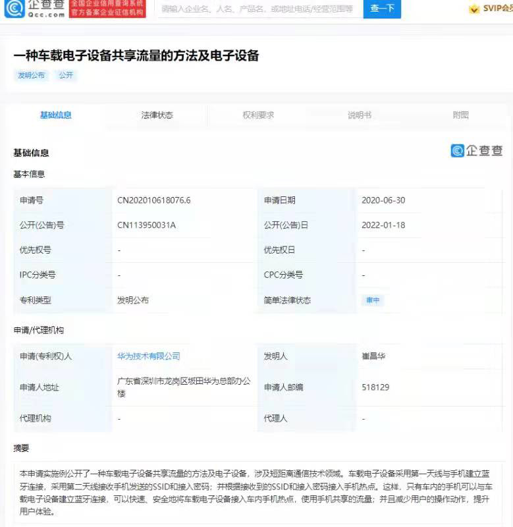Click the 审中 legal status badge
Viewport: 513px width, 527px height.
tap(373, 300)
